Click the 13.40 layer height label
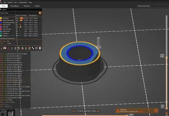Viewport: 169px width, 116px height. click(162, 56)
